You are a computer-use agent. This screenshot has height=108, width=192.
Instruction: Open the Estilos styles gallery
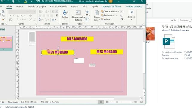65,16
